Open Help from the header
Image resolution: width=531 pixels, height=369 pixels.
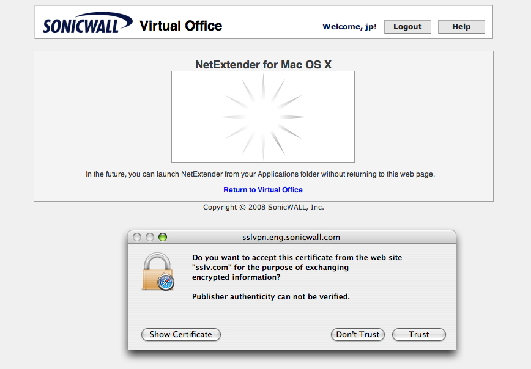[x=461, y=27]
